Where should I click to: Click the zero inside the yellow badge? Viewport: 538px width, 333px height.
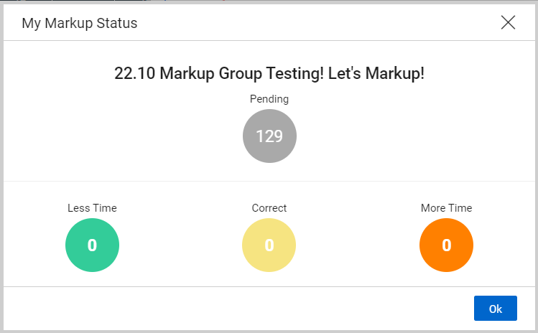269,245
